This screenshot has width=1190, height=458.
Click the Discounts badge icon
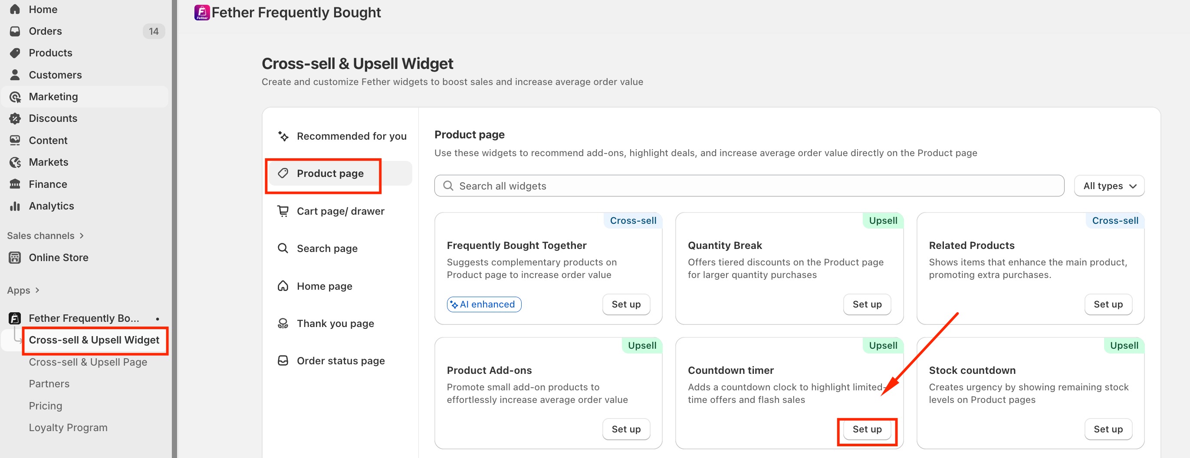15,118
